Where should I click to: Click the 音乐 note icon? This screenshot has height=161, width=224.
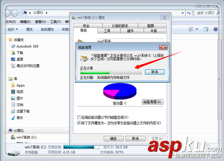click(13, 118)
